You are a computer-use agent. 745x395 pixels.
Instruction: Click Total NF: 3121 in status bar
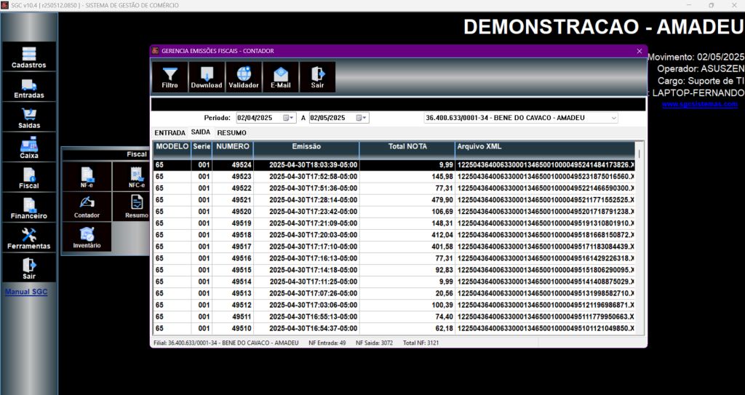(420, 343)
